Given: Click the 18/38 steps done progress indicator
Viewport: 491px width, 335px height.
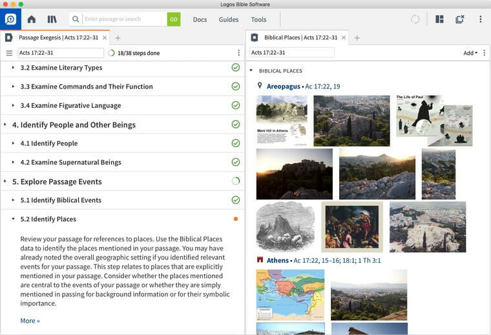Looking at the screenshot, I should 134,53.
